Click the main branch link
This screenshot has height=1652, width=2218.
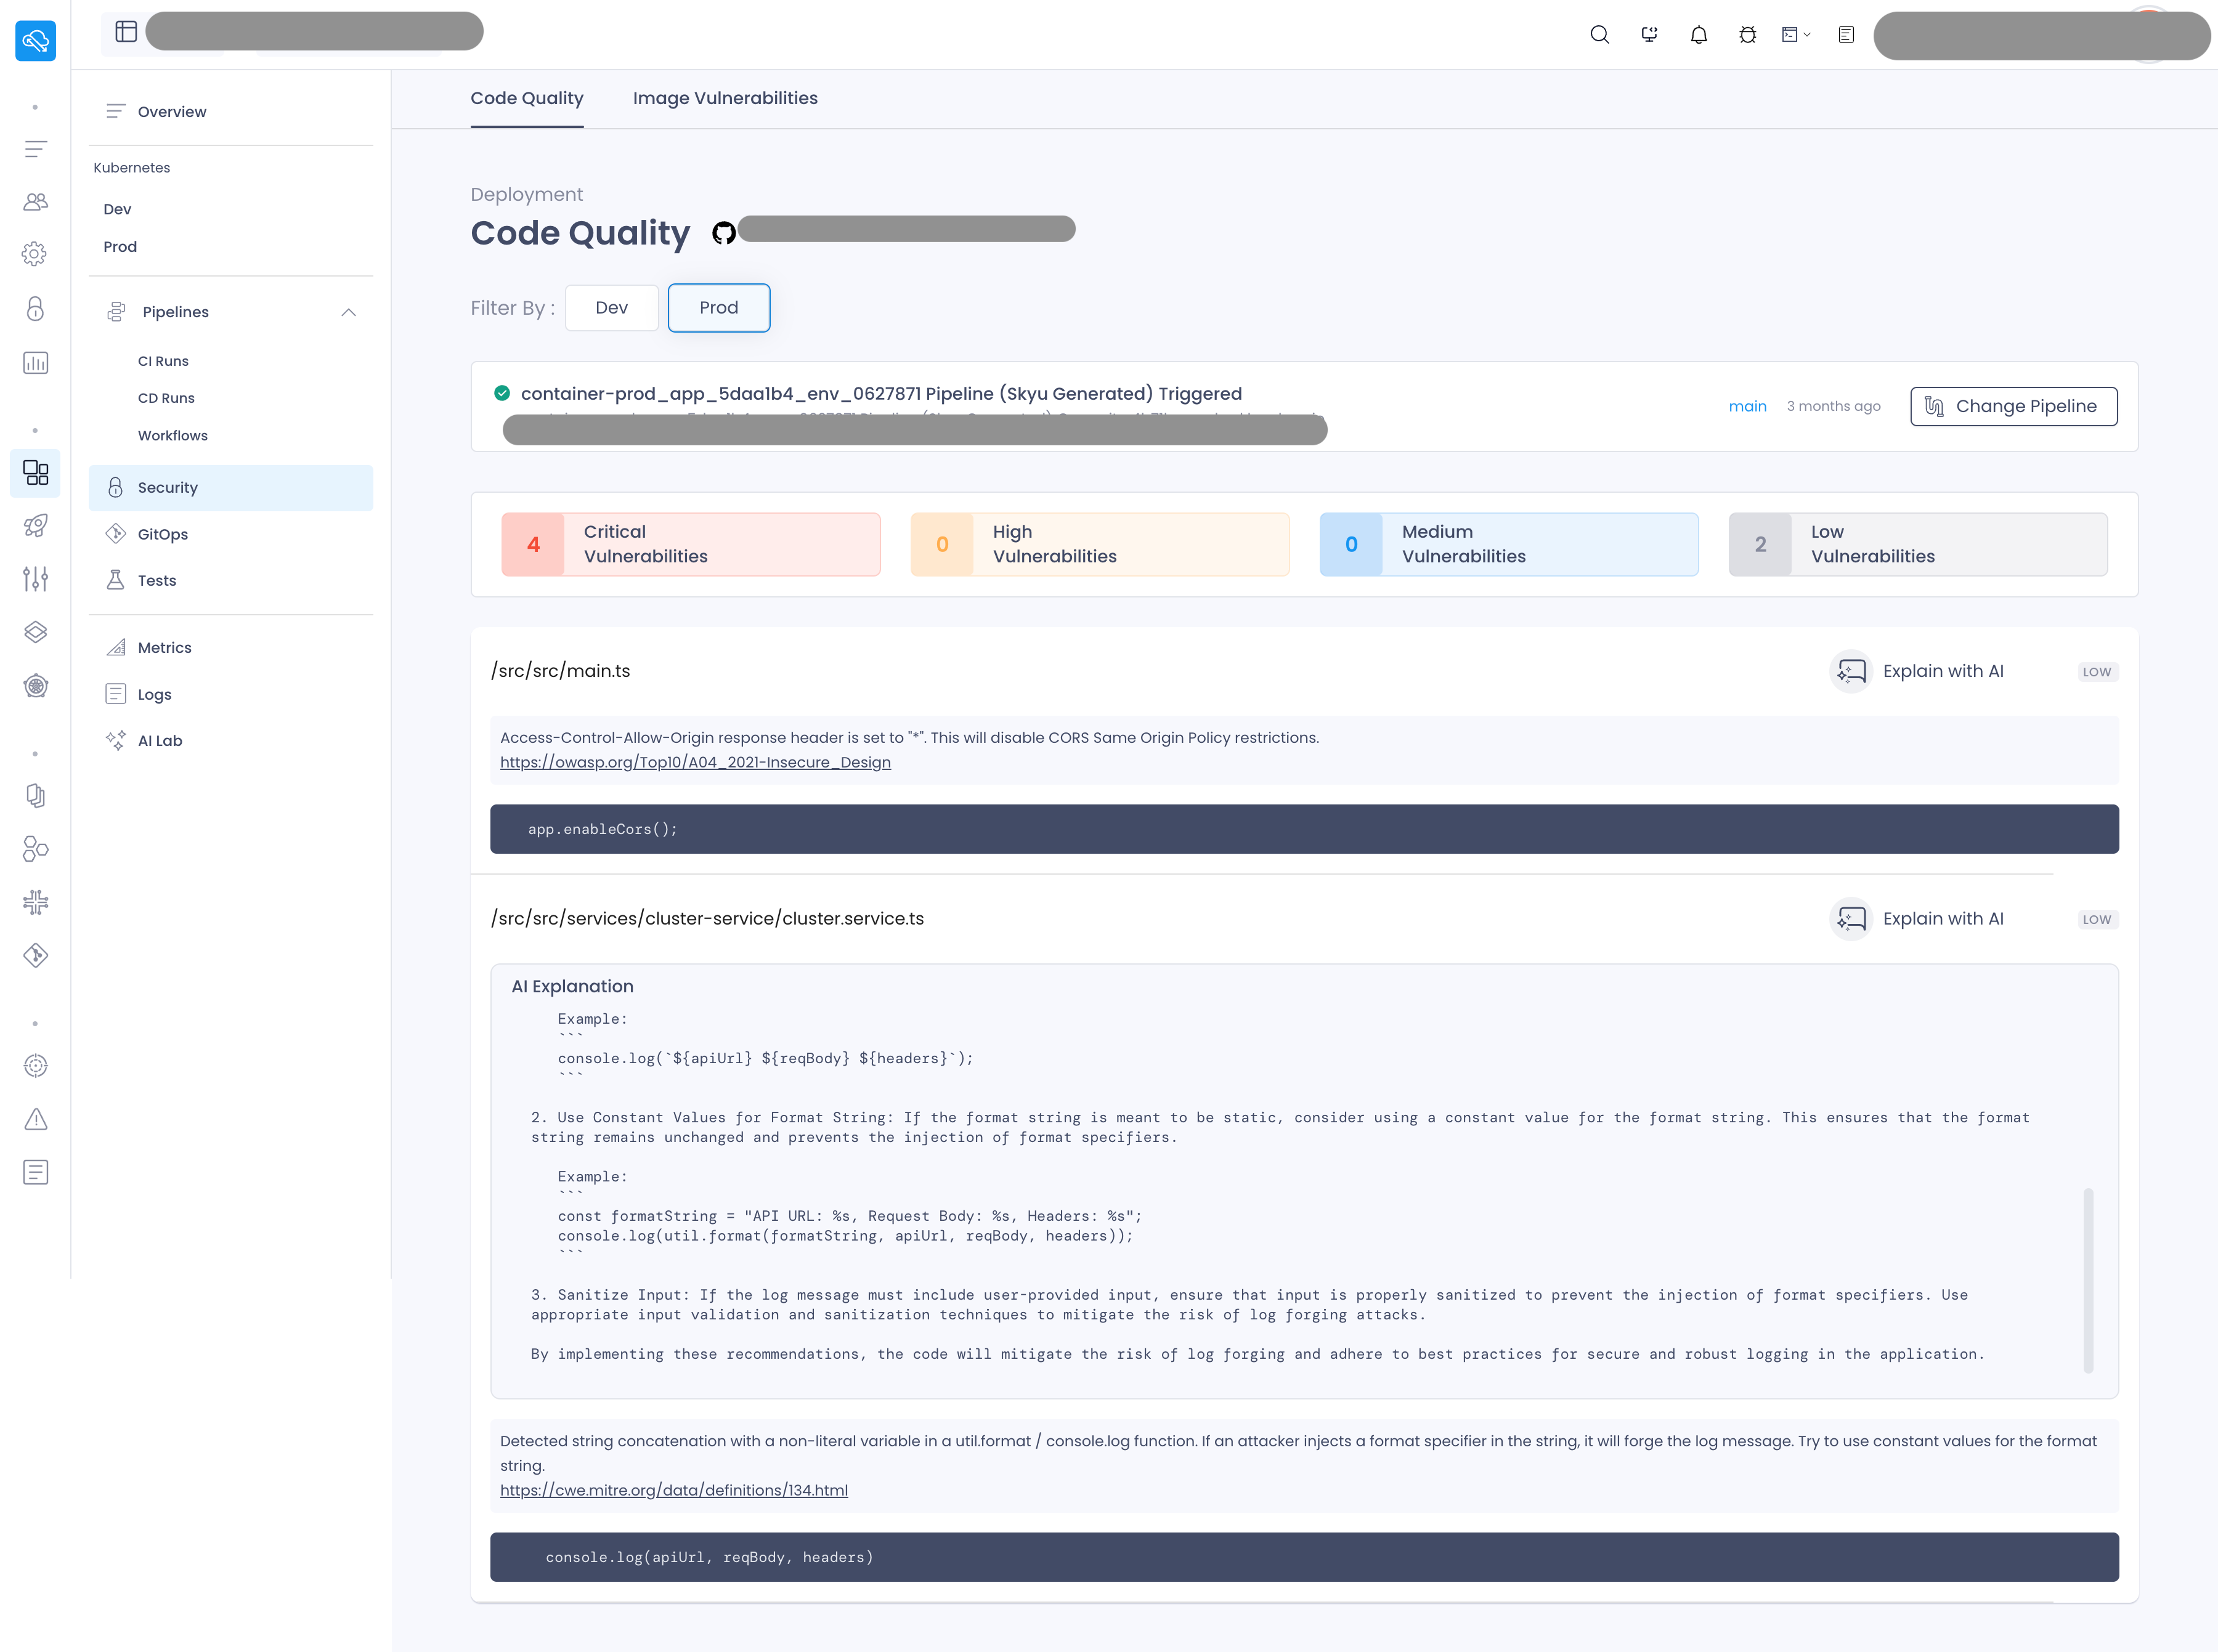[1747, 407]
